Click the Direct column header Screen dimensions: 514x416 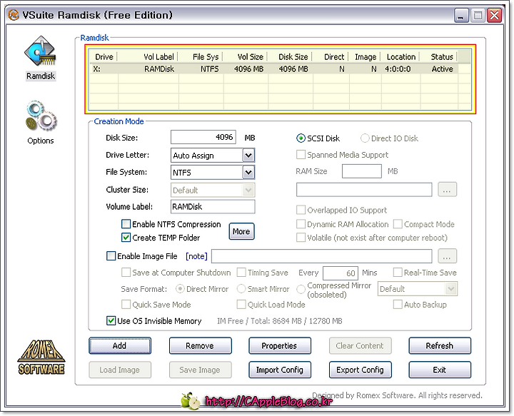pyautogui.click(x=331, y=56)
